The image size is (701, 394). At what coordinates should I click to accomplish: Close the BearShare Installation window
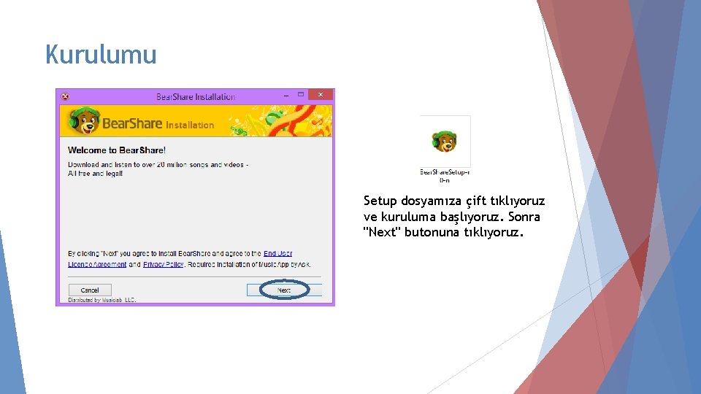click(321, 95)
